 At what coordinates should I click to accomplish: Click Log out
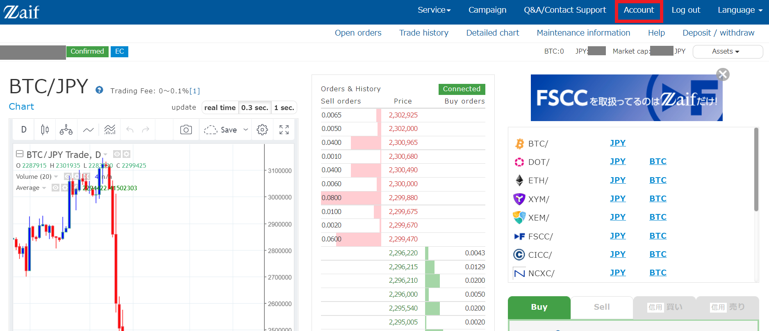tap(686, 10)
